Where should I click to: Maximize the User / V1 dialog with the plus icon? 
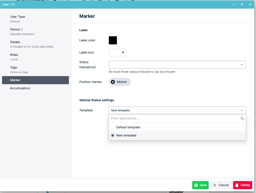pos(242,5)
